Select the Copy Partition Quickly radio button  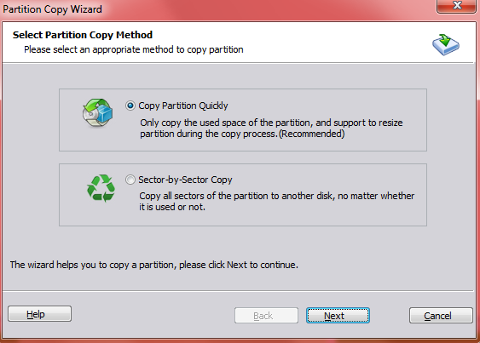coord(130,106)
